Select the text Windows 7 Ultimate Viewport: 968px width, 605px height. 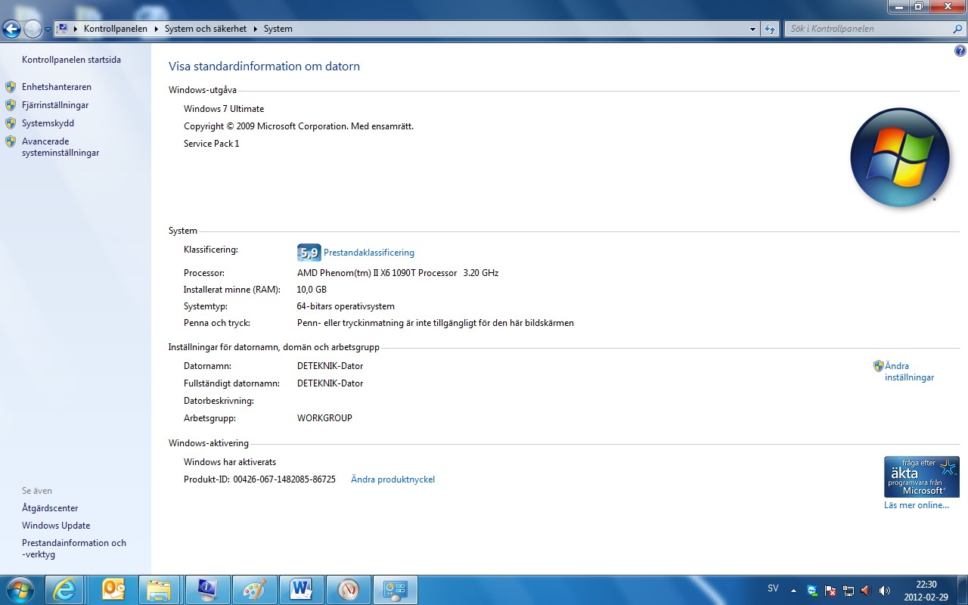point(224,109)
